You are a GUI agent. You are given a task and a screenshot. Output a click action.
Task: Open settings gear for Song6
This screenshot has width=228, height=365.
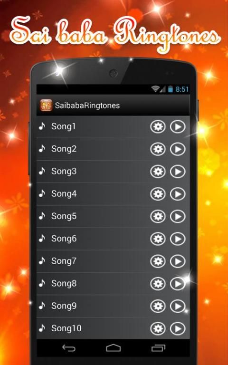(158, 239)
